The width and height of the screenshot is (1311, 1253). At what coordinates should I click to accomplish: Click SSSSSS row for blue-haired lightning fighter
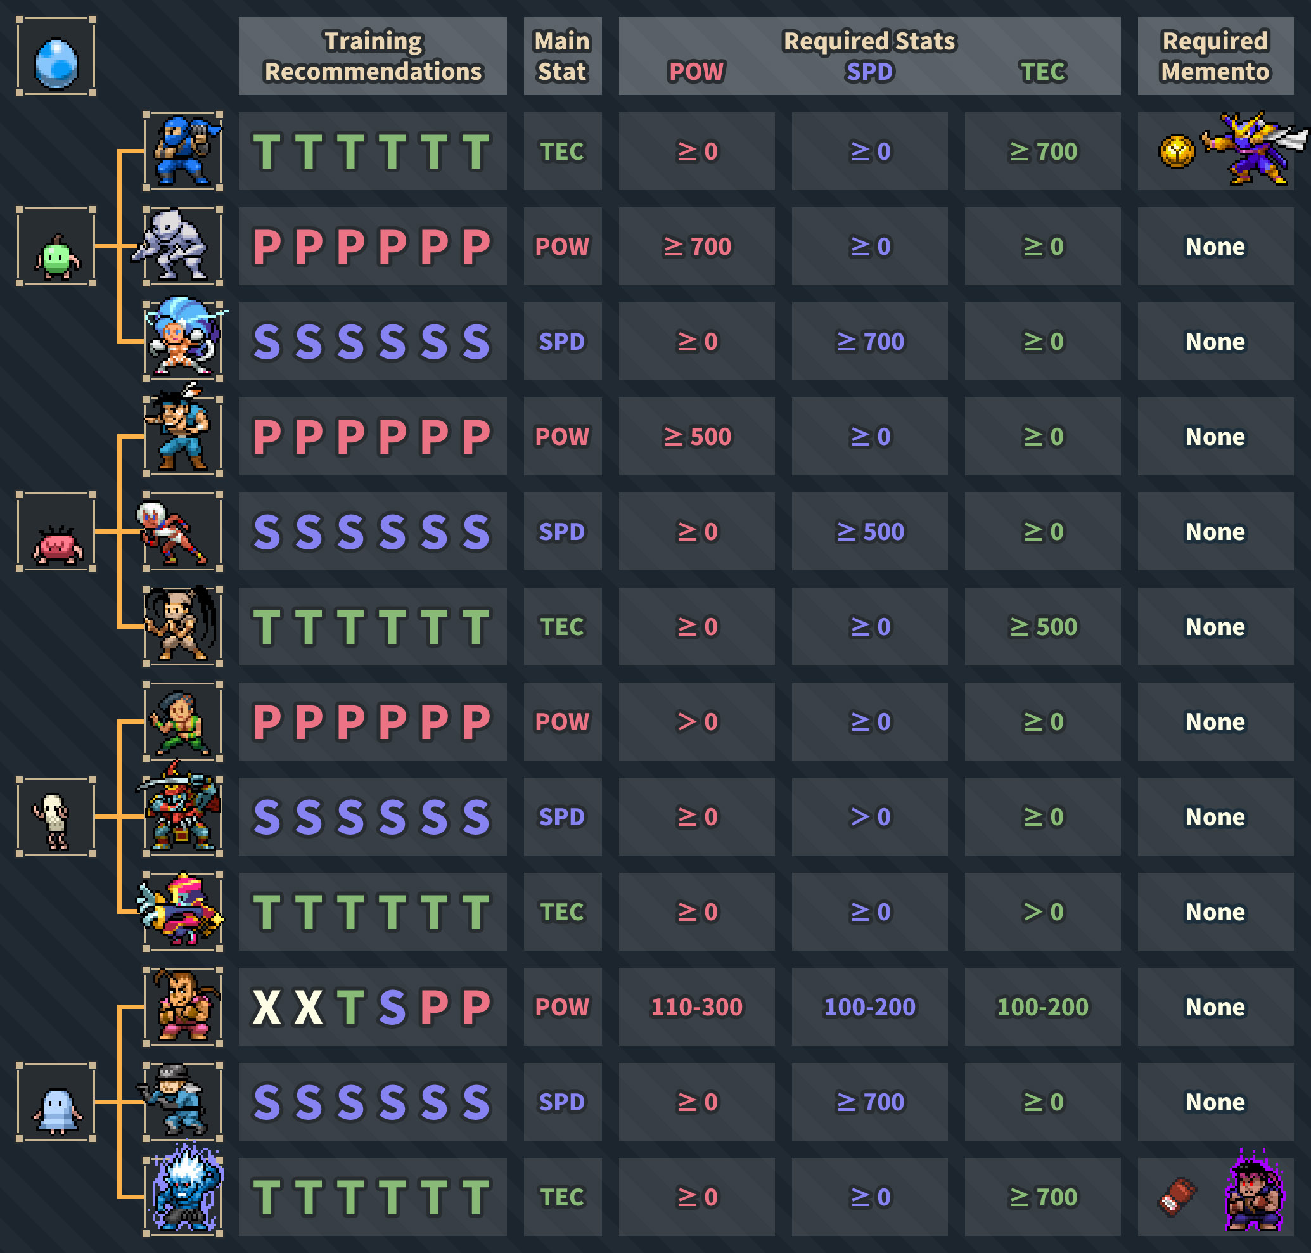coord(373,342)
